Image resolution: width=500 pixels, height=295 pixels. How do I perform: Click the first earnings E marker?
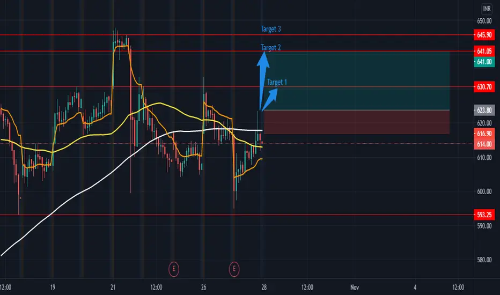click(x=174, y=269)
